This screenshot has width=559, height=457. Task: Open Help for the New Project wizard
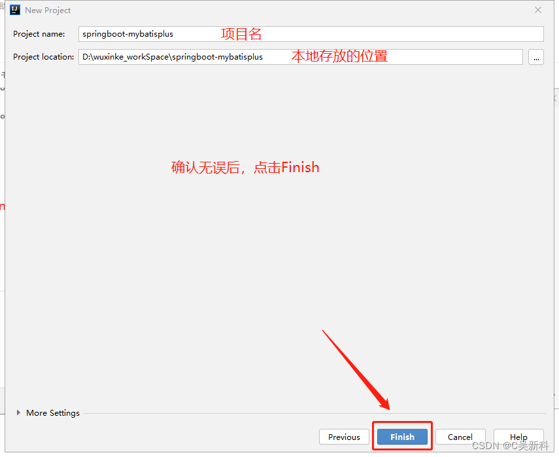point(518,437)
